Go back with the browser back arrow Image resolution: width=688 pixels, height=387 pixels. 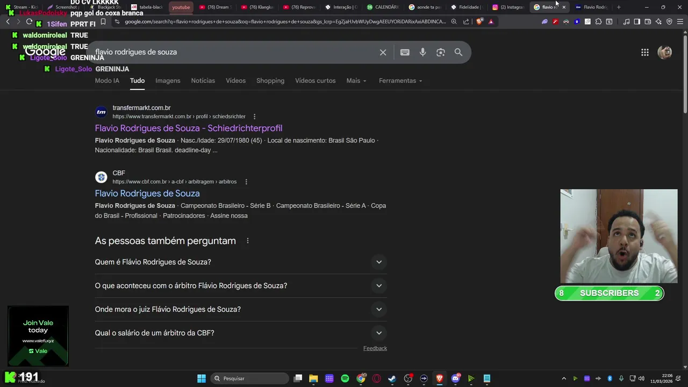coord(8,21)
